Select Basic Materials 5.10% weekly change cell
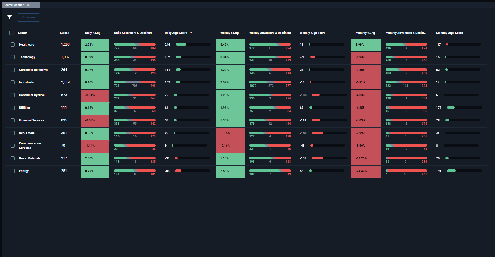 230,159
